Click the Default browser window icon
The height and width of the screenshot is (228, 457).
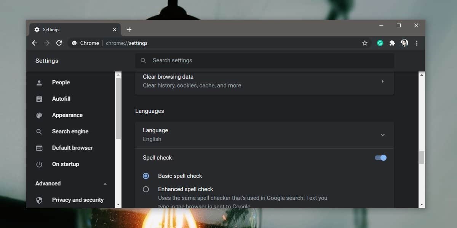coord(39,148)
